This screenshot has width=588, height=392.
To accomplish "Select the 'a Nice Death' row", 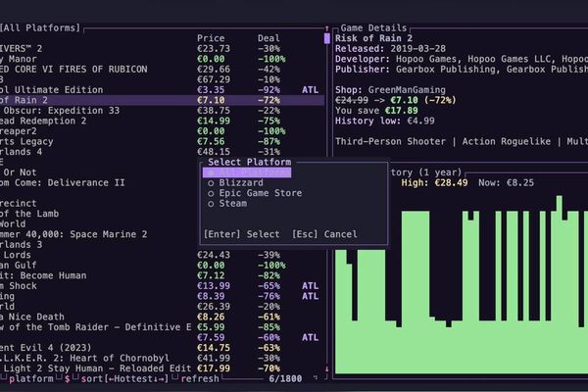I will [162, 317].
